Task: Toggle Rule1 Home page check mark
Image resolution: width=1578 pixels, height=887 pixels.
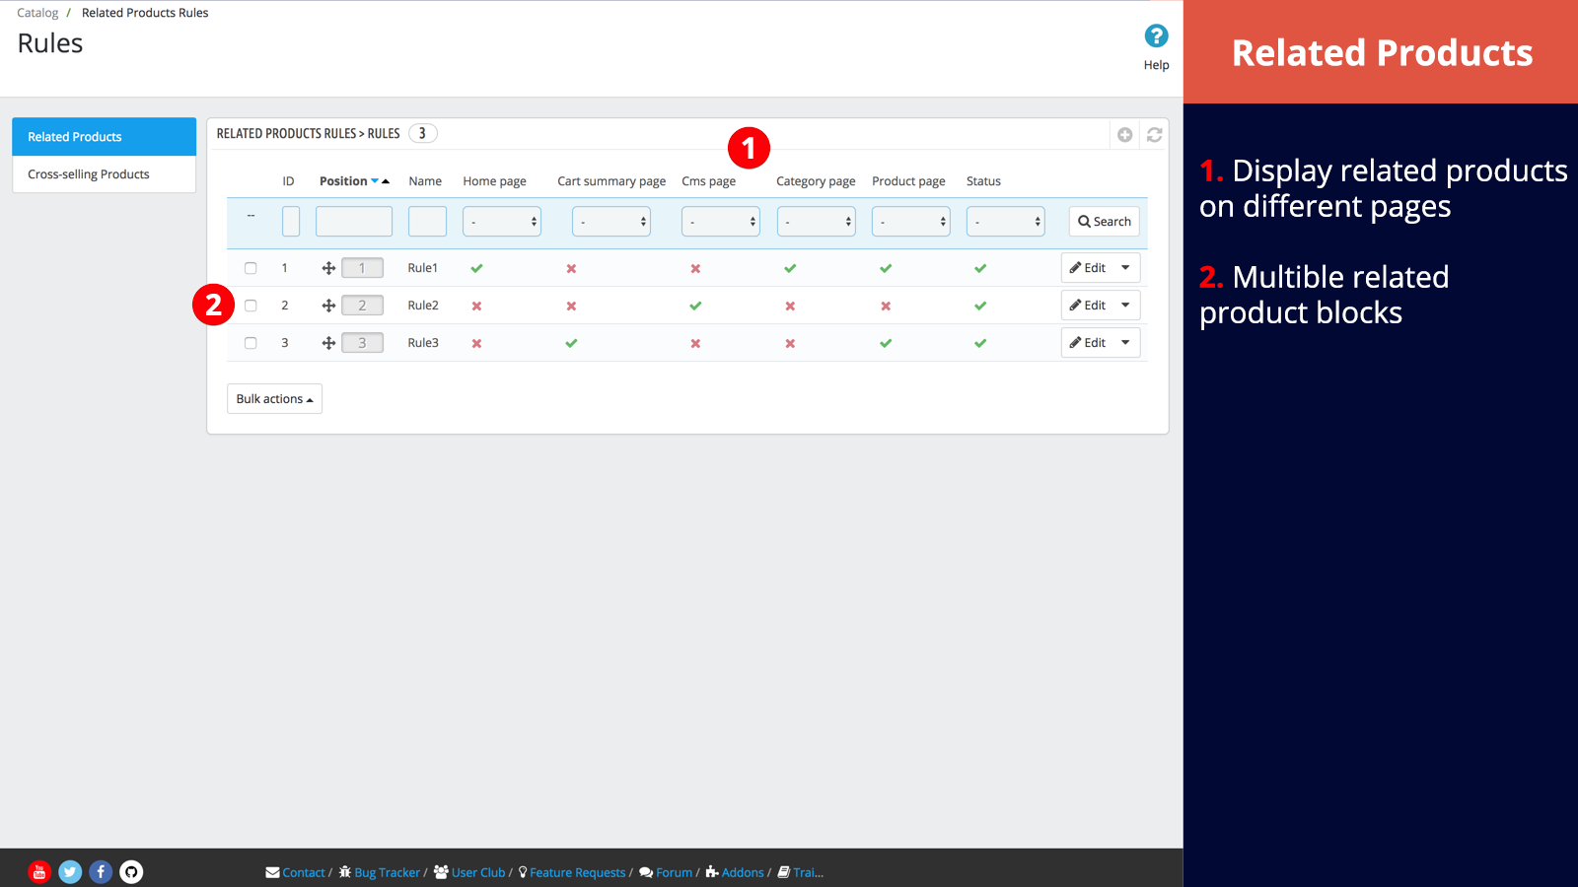Action: pos(476,268)
